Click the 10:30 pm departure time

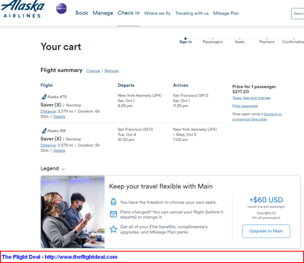click(x=126, y=140)
